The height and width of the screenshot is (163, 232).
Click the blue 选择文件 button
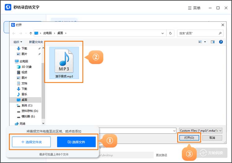76,142
